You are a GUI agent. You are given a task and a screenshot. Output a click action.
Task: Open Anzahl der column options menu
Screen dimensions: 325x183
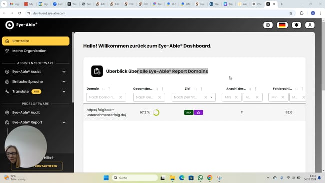[255, 89]
